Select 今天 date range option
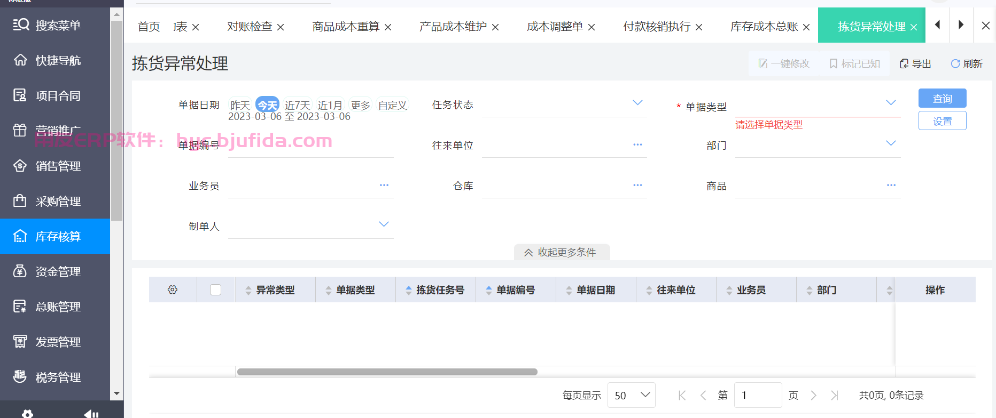Image resolution: width=996 pixels, height=418 pixels. (x=267, y=105)
